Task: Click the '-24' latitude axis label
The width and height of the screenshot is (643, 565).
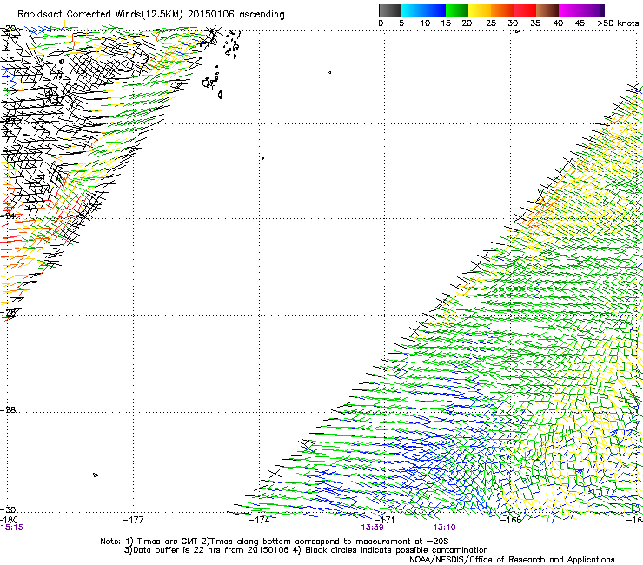Action: pyautogui.click(x=8, y=216)
